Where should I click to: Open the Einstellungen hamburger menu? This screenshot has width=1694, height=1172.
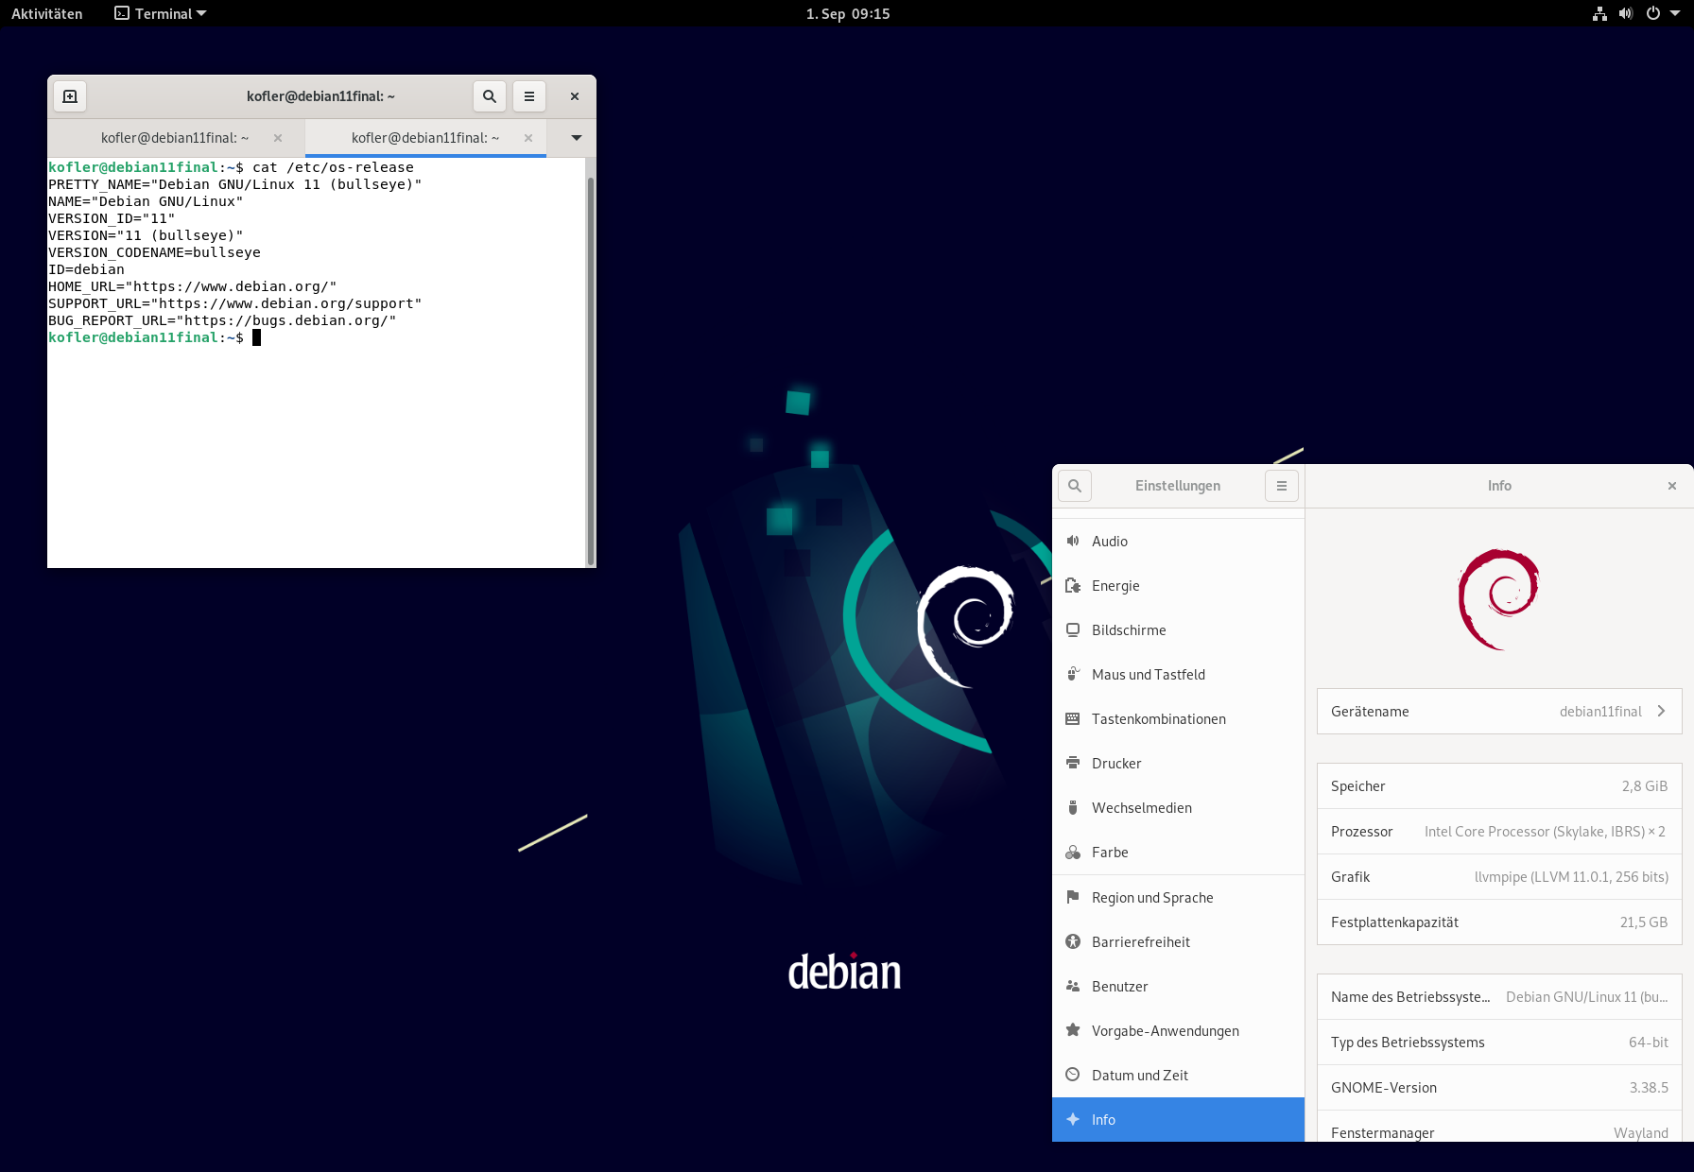click(x=1281, y=485)
